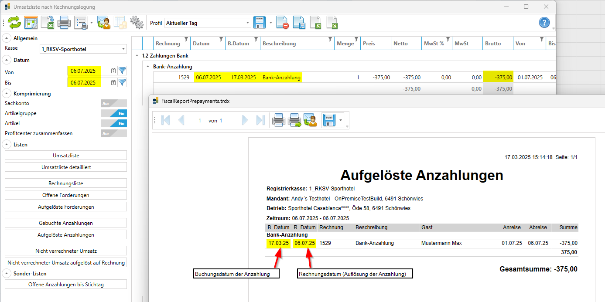605x302 pixels.
Task: Open the export to Excel icon
Action: (47, 22)
